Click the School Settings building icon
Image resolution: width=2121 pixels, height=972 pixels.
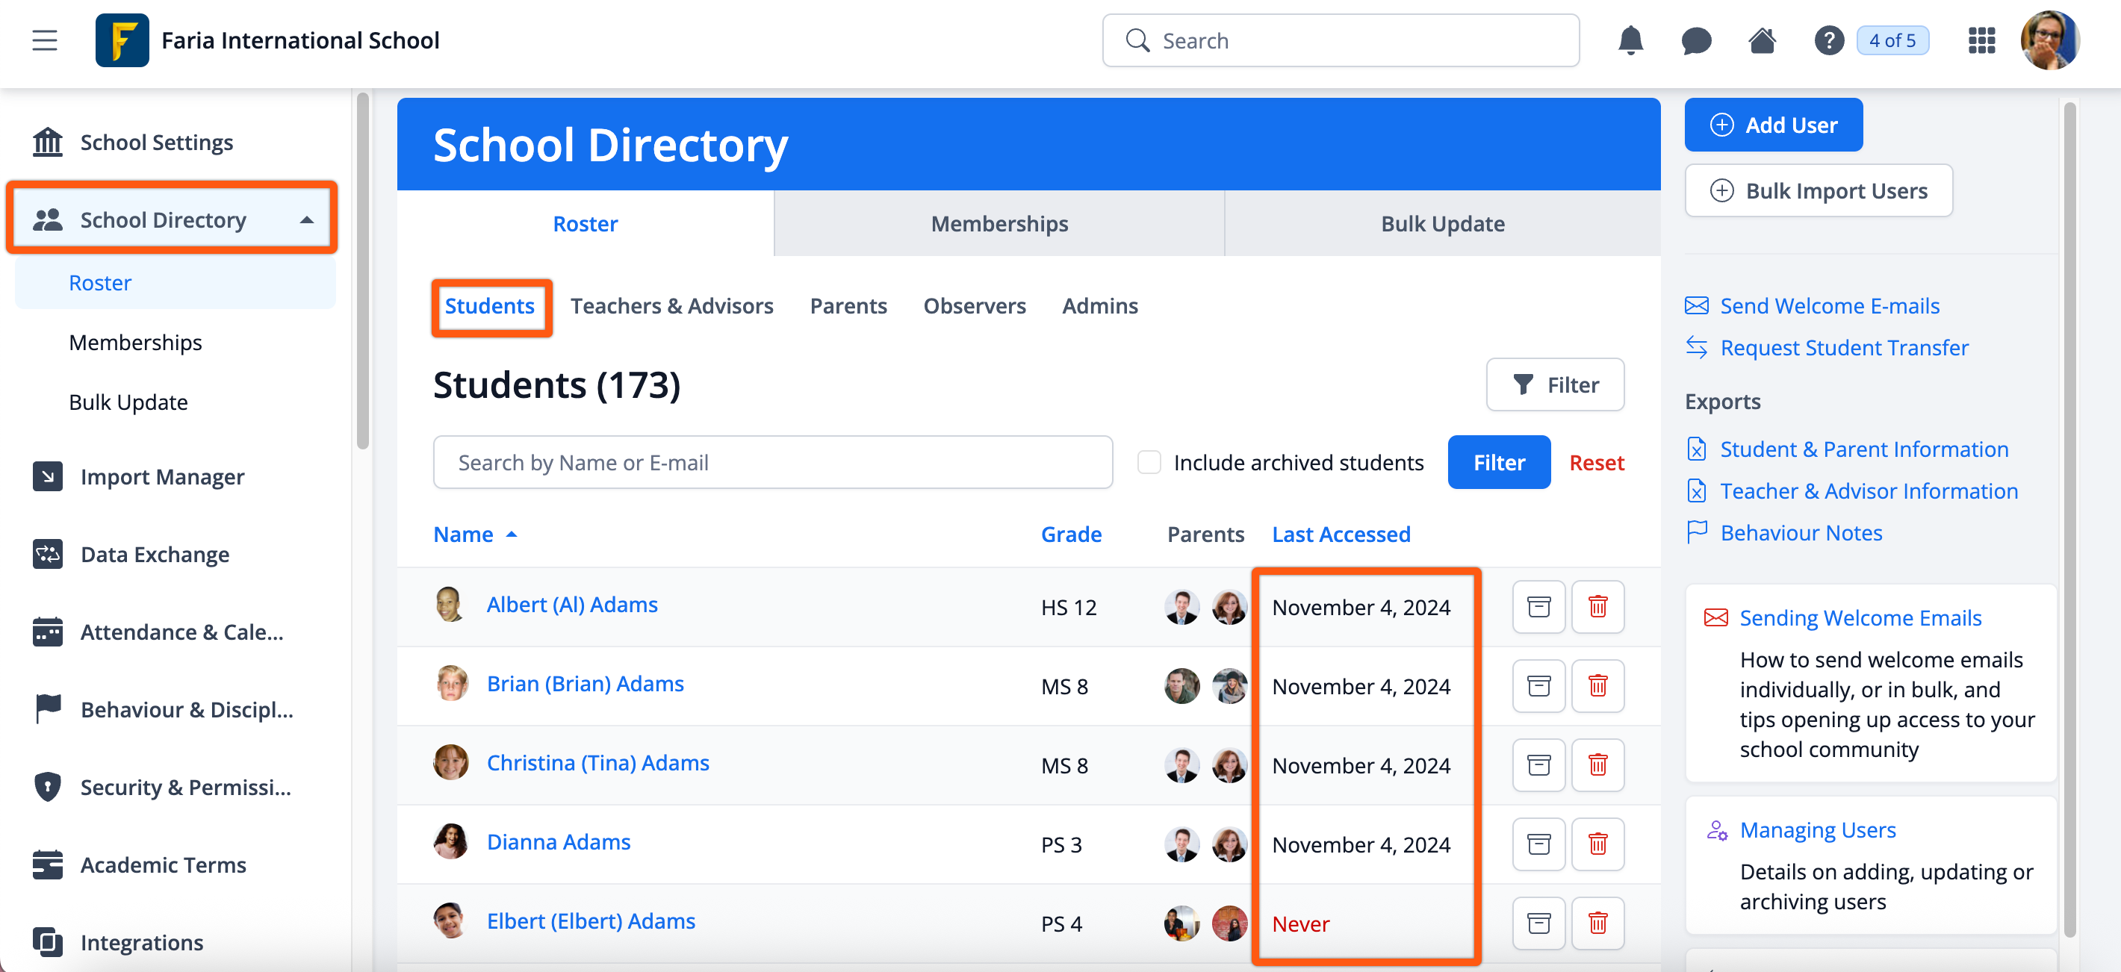pos(48,143)
